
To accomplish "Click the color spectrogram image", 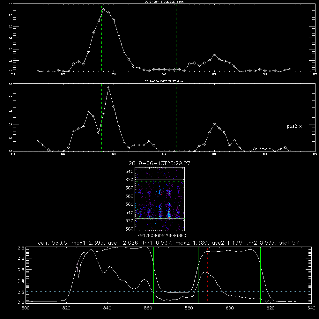I will tap(160, 199).
